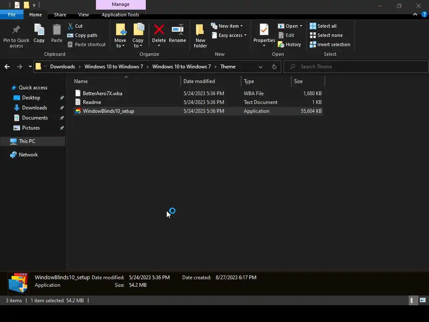
Task: Click Invert selection
Action: (x=330, y=44)
